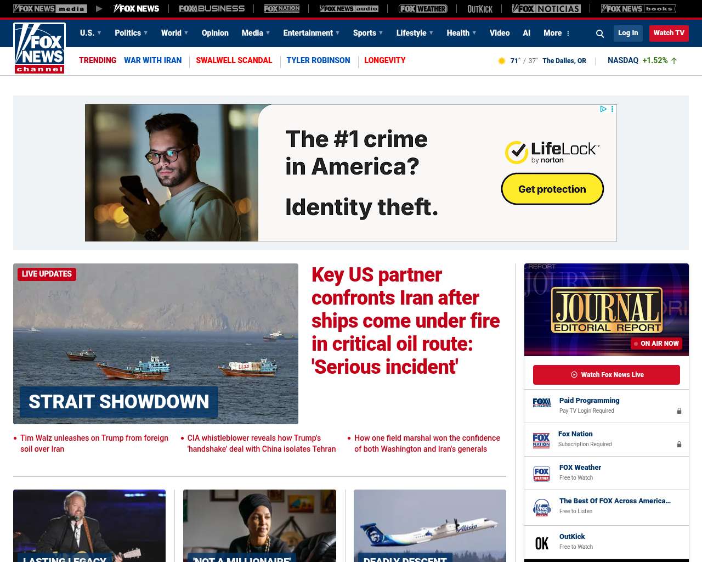Click the Watch TV button
The width and height of the screenshot is (702, 562).
coord(669,33)
